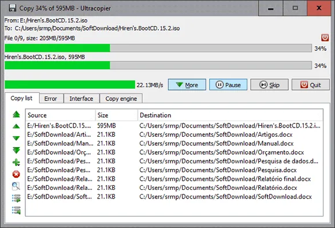Click the To: destination path text
Image resolution: width=335 pixels, height=228 pixels.
tap(92, 28)
